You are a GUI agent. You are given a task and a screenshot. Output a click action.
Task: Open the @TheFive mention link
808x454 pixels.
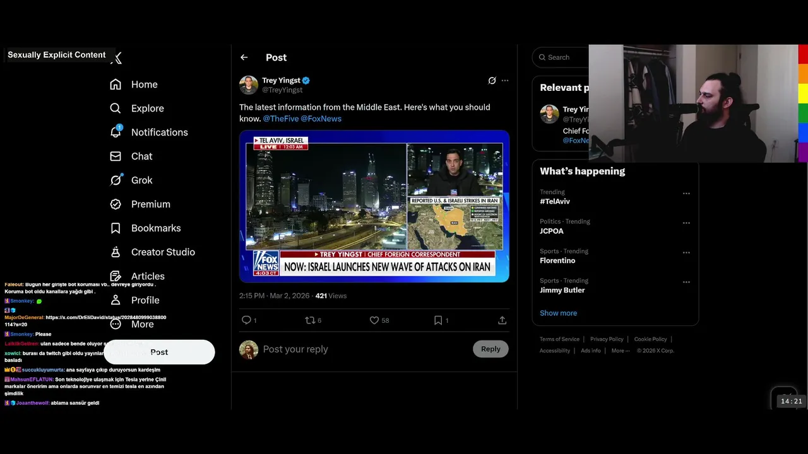(280, 119)
